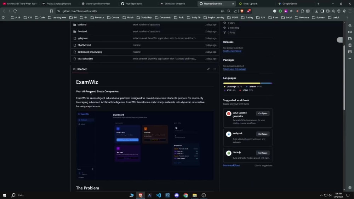Open Visual Studio Code from taskbar
This screenshot has width=354, height=199.
pos(159,195)
